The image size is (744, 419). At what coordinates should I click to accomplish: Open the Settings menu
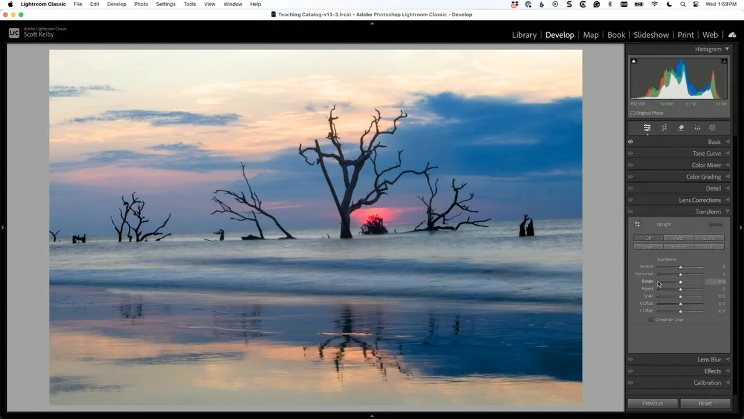coord(166,4)
